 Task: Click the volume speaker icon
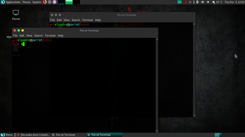[x=203, y=2]
